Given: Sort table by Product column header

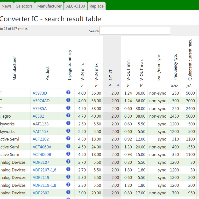Looking at the screenshot, I should click(47, 74).
